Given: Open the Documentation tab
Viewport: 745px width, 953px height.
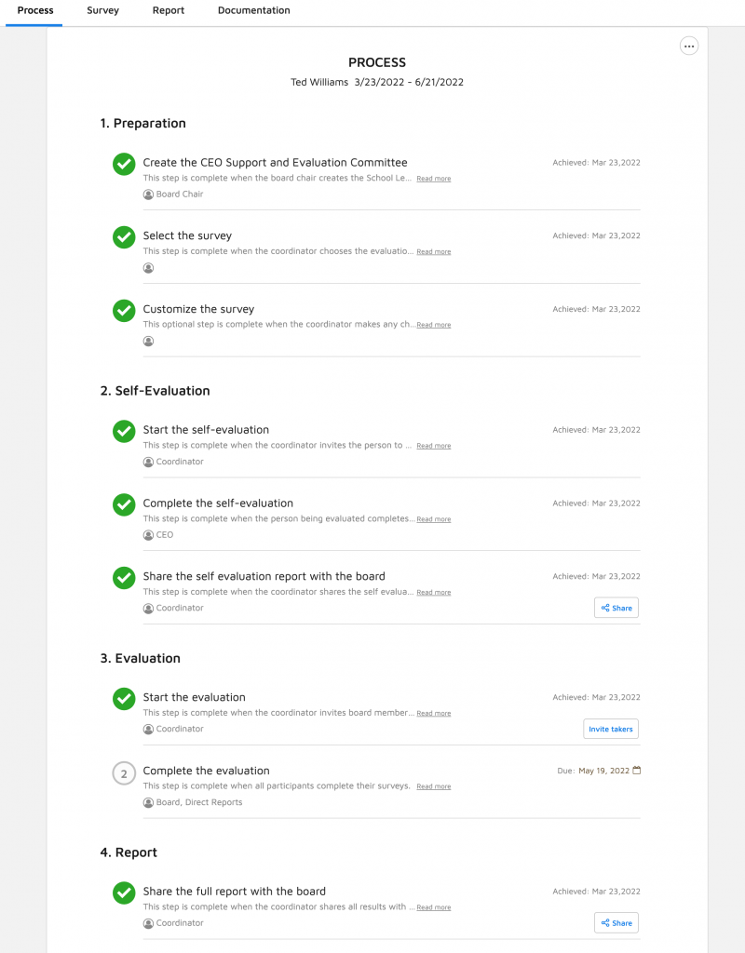Looking at the screenshot, I should tap(253, 11).
